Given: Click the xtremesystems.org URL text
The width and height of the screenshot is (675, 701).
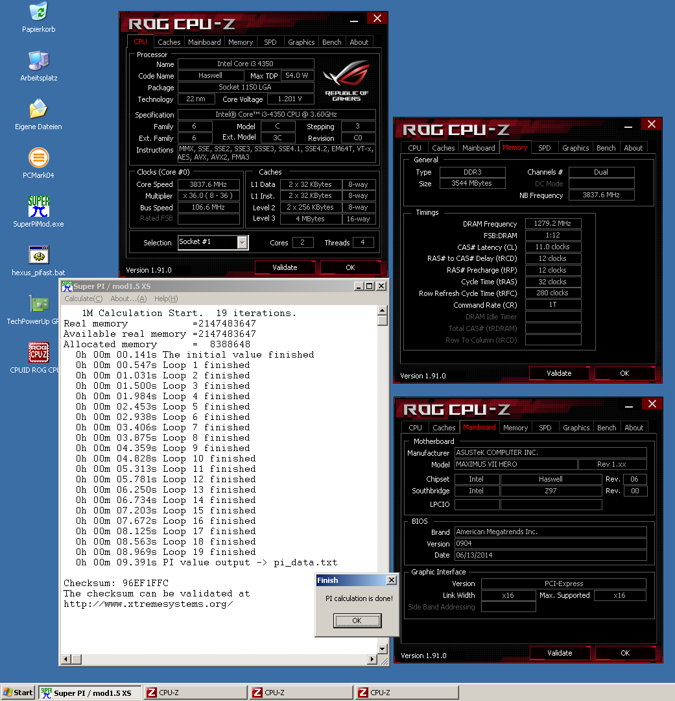Looking at the screenshot, I should pos(148,604).
